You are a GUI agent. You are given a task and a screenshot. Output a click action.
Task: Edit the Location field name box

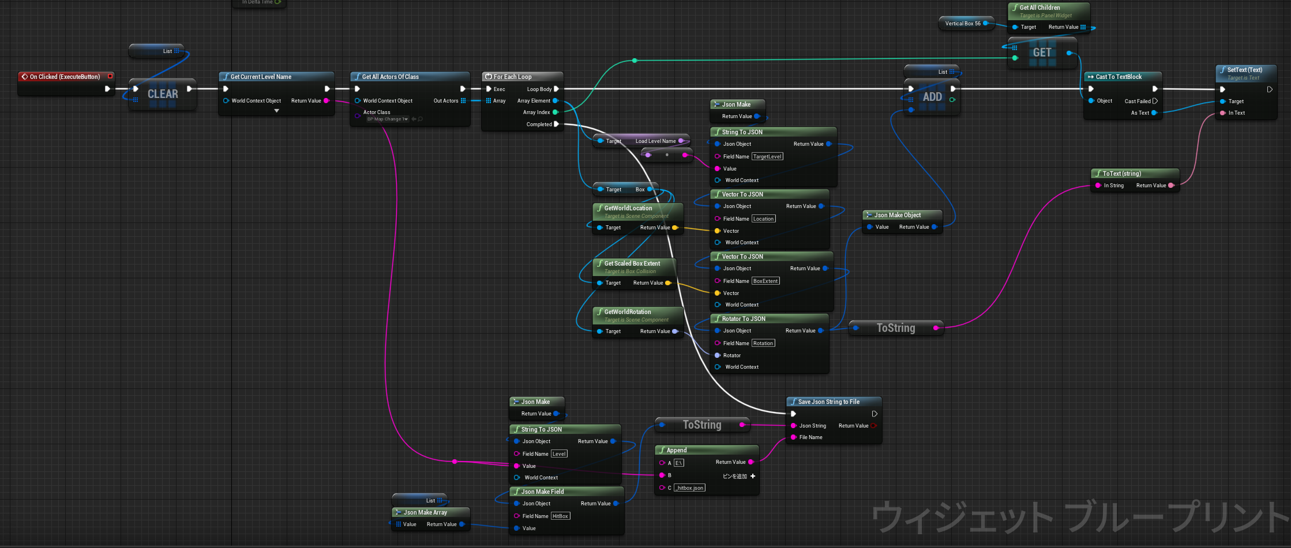763,219
